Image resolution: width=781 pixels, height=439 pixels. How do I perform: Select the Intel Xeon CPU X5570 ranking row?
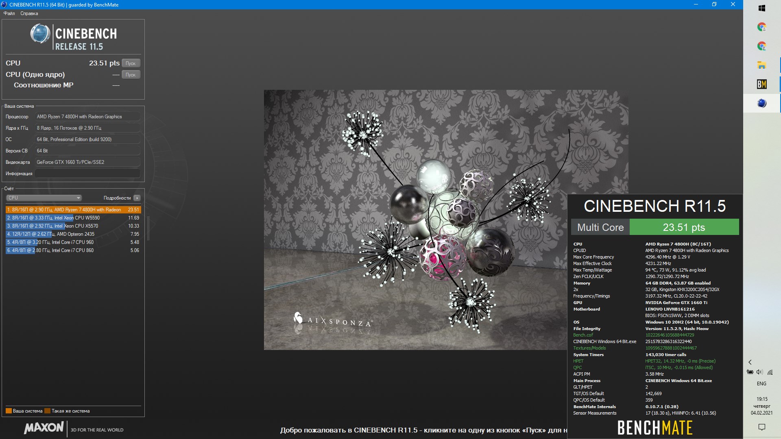pyautogui.click(x=73, y=226)
